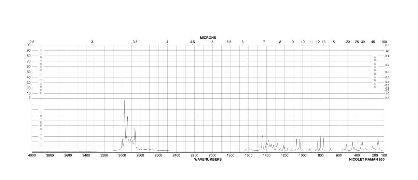Image resolution: width=418 pixels, height=180 pixels.
Task: Click the 5.5 microns tick label
Action: [229, 42]
